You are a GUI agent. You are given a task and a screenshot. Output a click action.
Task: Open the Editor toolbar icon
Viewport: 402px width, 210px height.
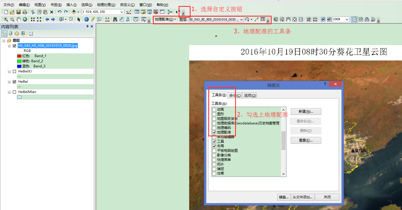[x=129, y=12]
